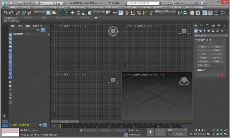This screenshot has width=230, height=138.
Task: Activate the Unlink Selection tool
Action: pyautogui.click(x=24, y=13)
